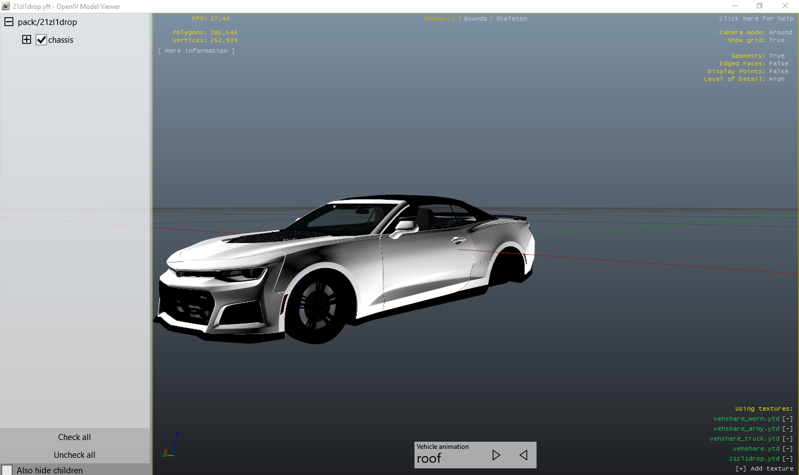Remove the 21zl1drop.ytd texture

point(787,458)
